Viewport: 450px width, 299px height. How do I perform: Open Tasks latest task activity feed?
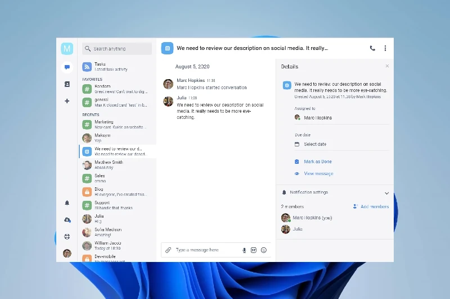pyautogui.click(x=118, y=67)
